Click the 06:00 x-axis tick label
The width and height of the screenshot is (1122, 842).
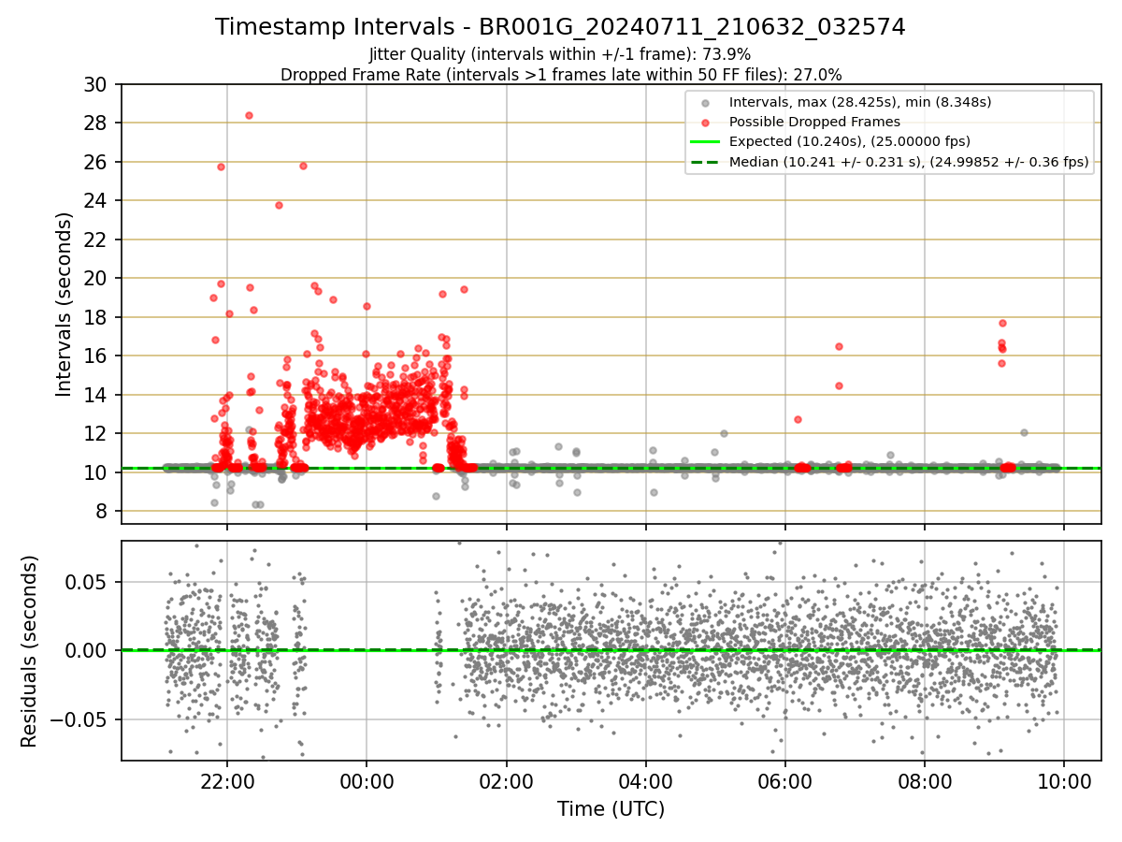tap(785, 780)
